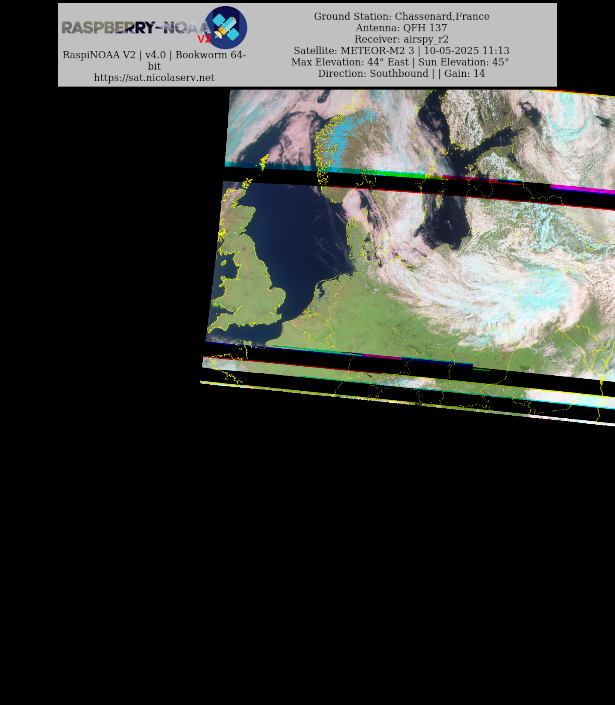Click 'Satellite: METEOR-M2 3' date line

pyautogui.click(x=401, y=50)
